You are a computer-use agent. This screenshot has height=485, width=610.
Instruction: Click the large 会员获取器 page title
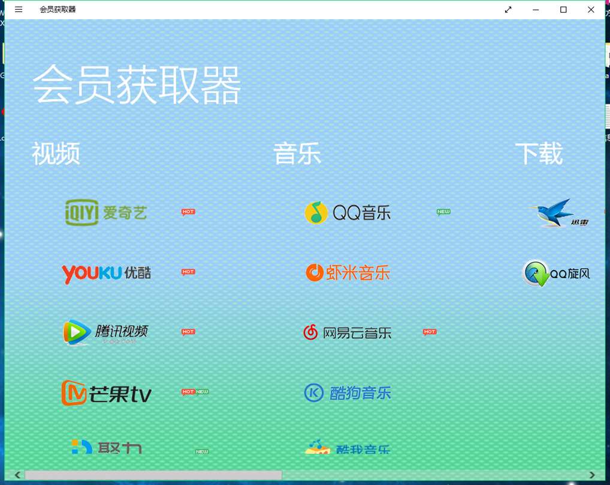(137, 84)
